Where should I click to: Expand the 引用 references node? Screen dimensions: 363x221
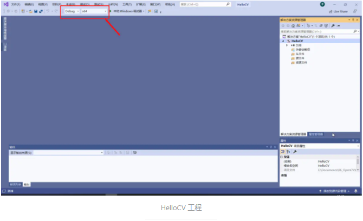[x=287, y=45]
